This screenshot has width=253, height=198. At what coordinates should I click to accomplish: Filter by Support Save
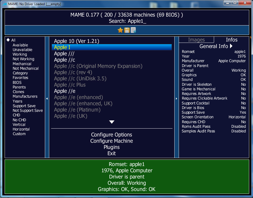(x=24, y=106)
